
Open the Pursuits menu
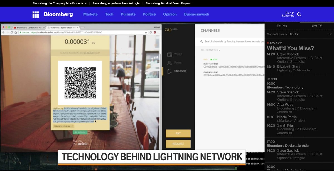(128, 14)
